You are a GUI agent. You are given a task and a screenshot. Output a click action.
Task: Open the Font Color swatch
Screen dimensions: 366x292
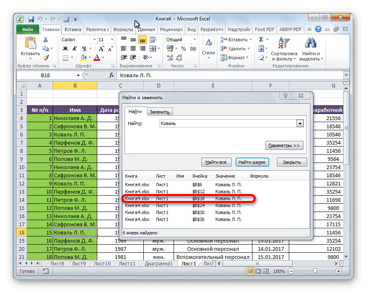97,57
